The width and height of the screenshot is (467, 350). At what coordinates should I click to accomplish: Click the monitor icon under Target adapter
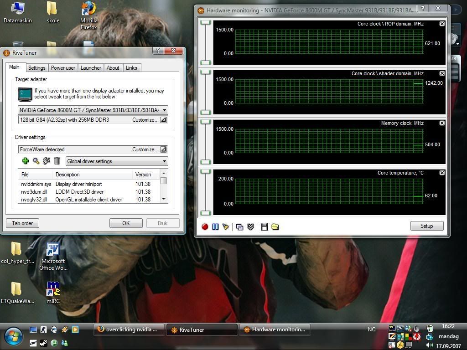tap(25, 95)
